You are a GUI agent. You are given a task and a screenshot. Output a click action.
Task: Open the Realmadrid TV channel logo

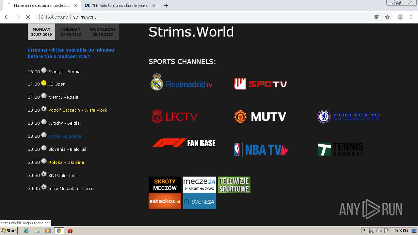[x=181, y=82]
